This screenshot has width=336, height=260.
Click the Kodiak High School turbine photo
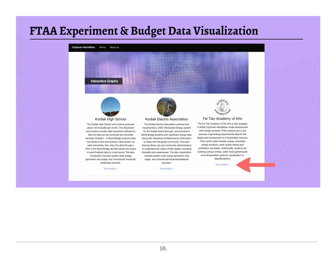click(111, 107)
